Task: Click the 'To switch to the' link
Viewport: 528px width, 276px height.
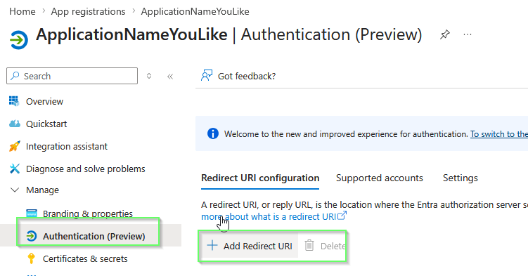Action: pos(499,134)
